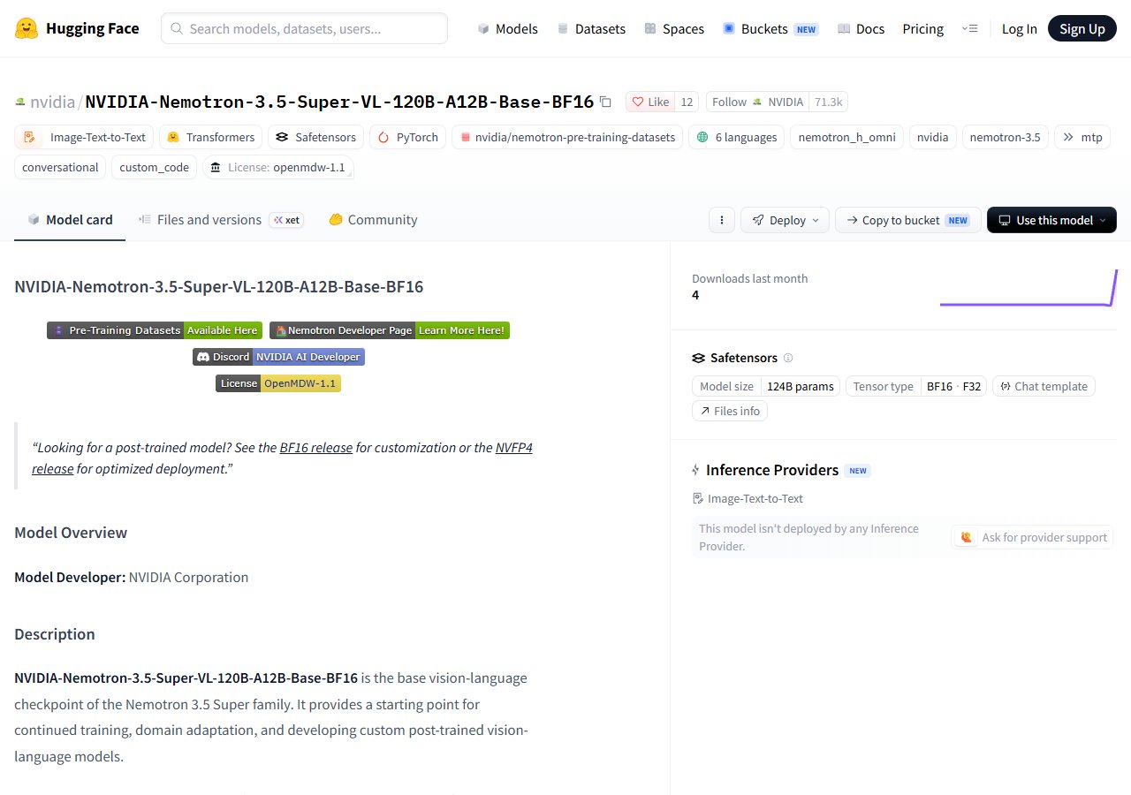The width and height of the screenshot is (1131, 795).
Task: Open Buckets in the navigation bar
Action: (x=770, y=28)
